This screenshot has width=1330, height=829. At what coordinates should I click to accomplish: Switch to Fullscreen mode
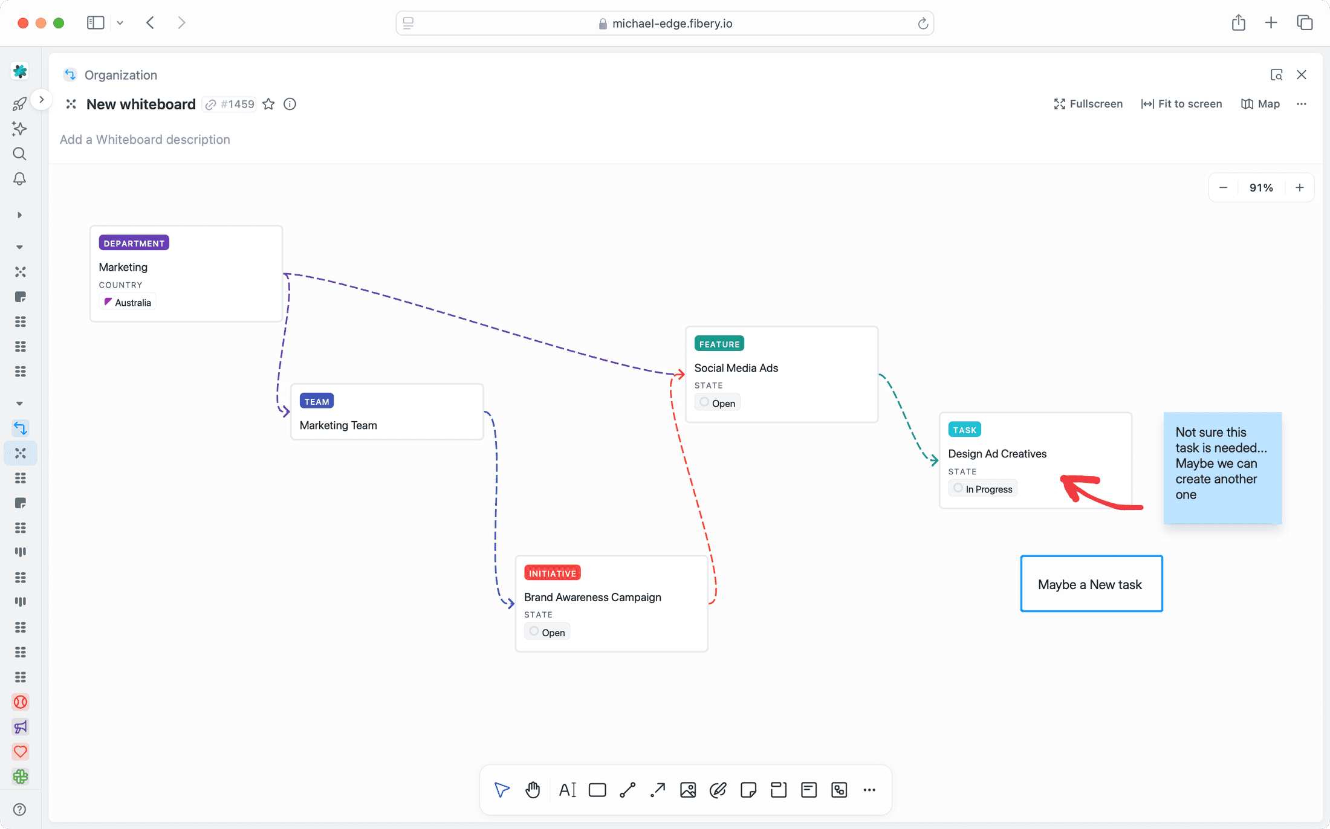coord(1088,104)
